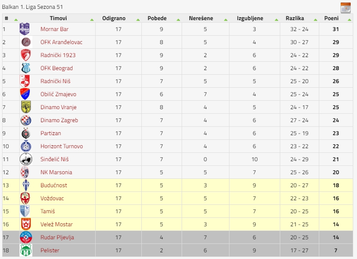Open the OFK Aranđelovac team link
The image size is (357, 259).
[x=61, y=42]
